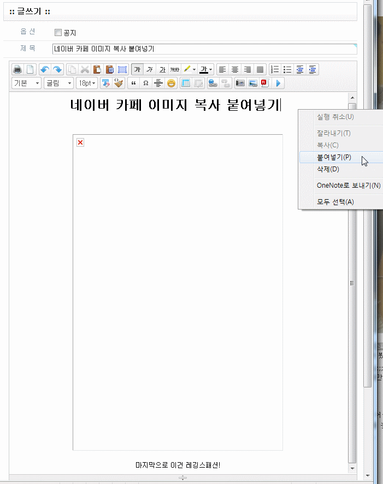
Task: Choose 모두 선택(A) from context menu
Action: (335, 202)
